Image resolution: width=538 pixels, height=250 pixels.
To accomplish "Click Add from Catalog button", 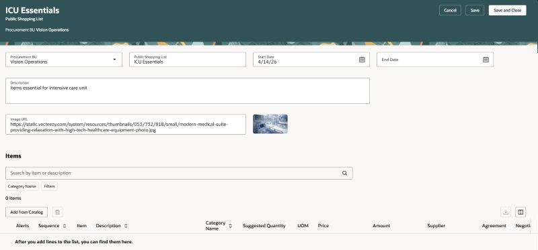I will click(x=26, y=212).
